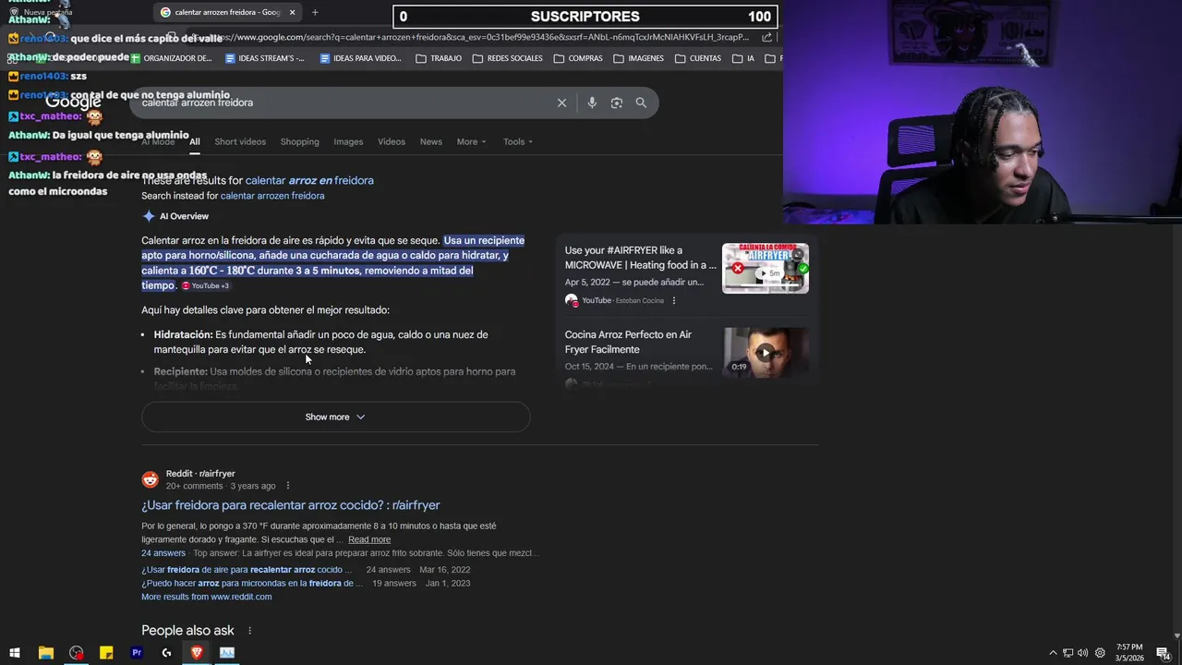Start voice search with the microphone icon
Screen dimensions: 1182x665
click(592, 103)
